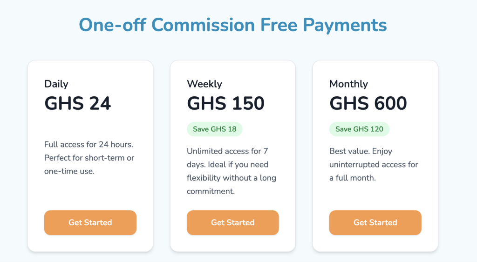Click the Save GHS 18 badge
The height and width of the screenshot is (262, 477).
tap(214, 129)
